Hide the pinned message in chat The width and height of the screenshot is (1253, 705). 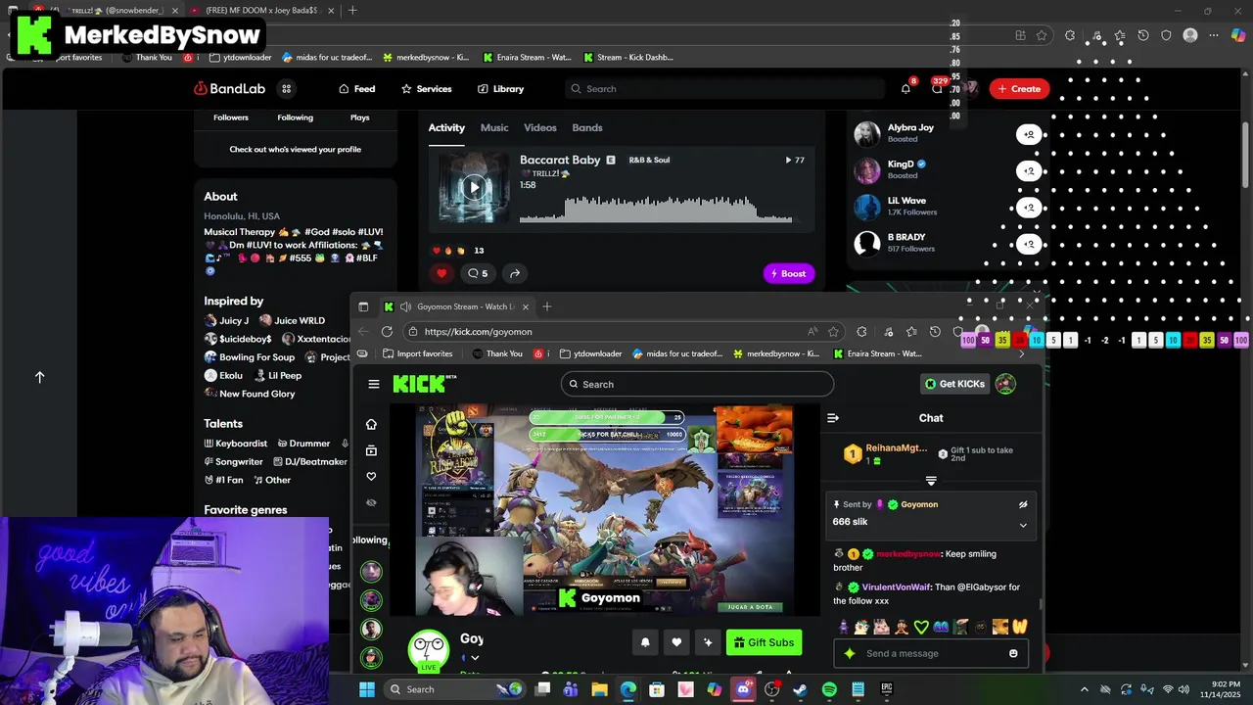[1023, 505]
